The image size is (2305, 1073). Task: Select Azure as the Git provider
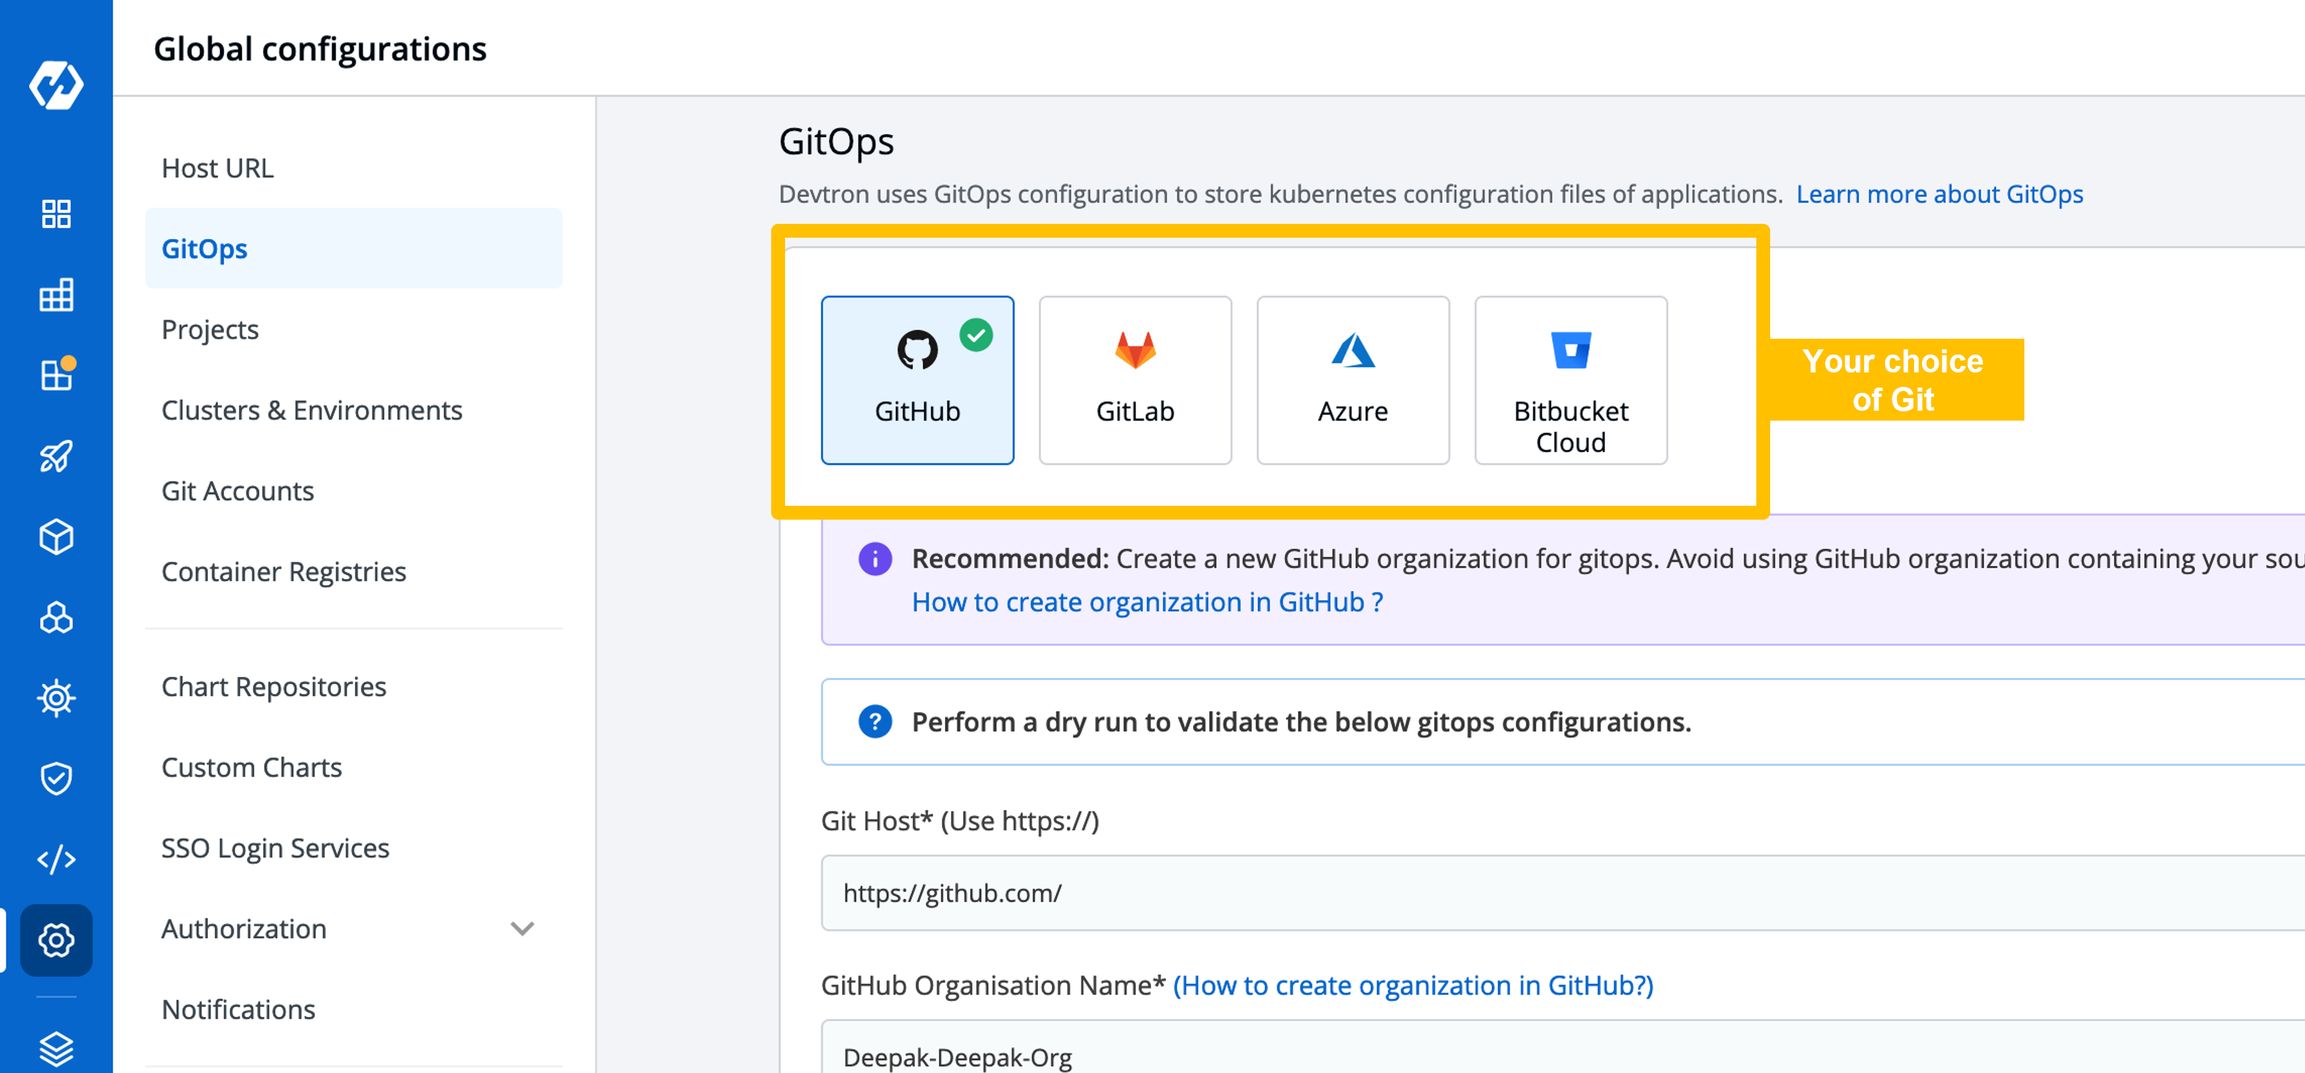1352,380
